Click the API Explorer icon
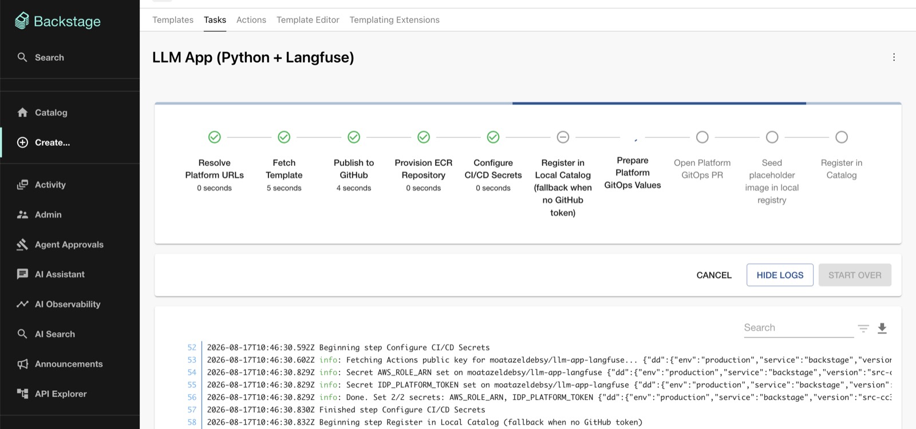916x429 pixels. 22,394
